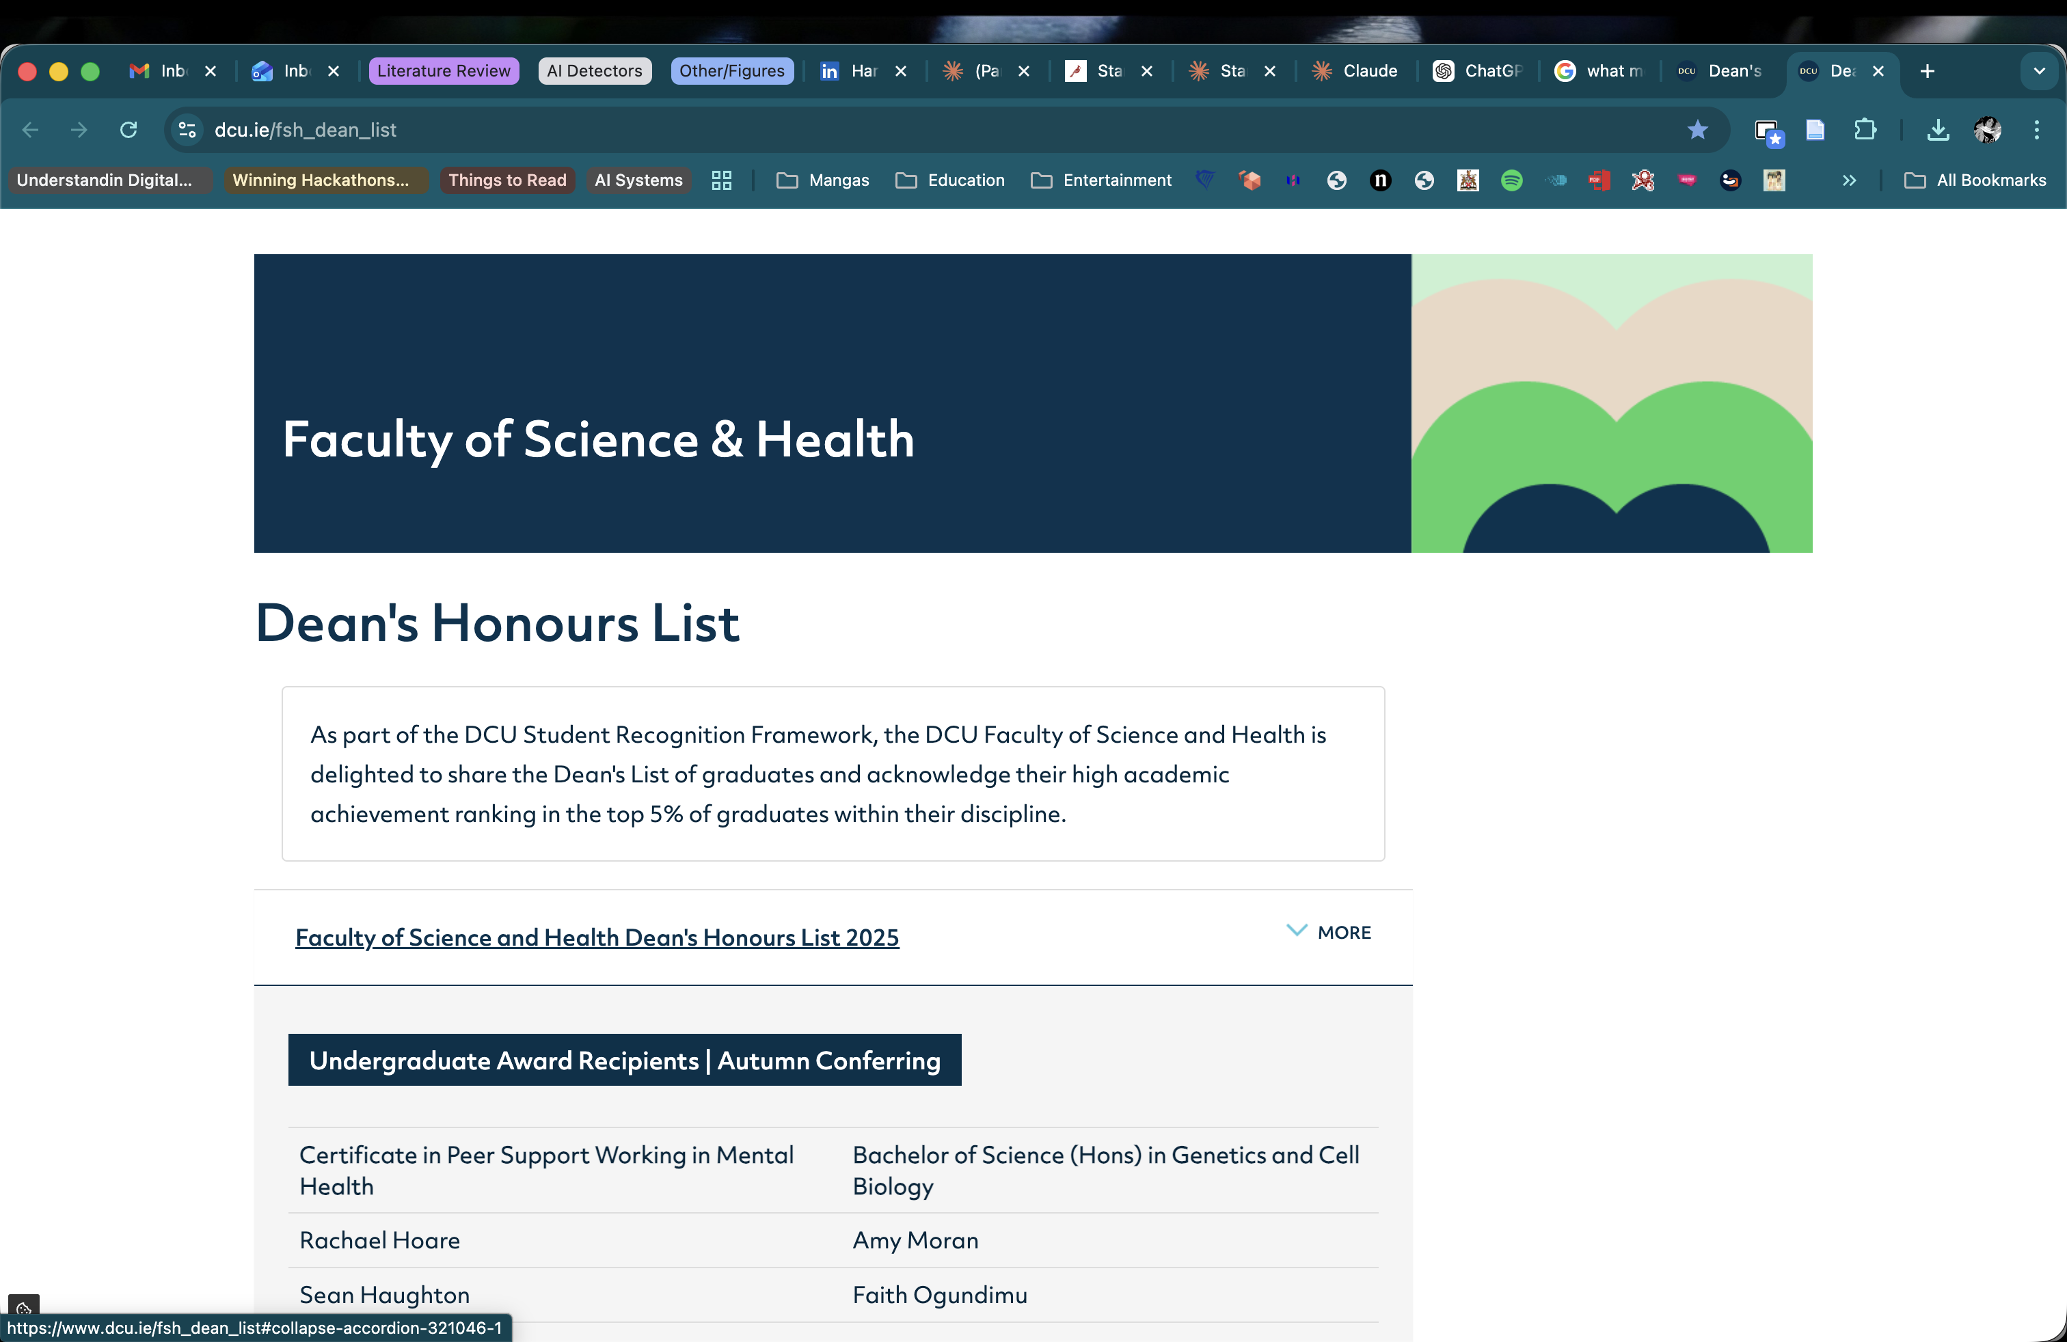Click the address bar URL dcu.ie/fsh_dean_list

tap(306, 131)
